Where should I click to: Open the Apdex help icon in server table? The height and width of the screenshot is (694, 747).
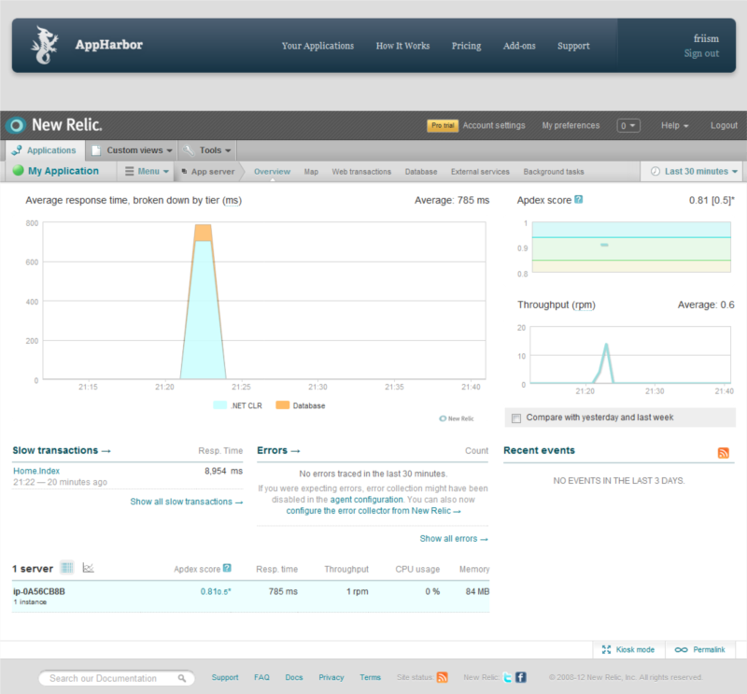click(x=227, y=568)
